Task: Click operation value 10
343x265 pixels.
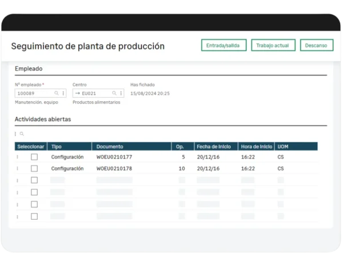Action: click(x=182, y=169)
